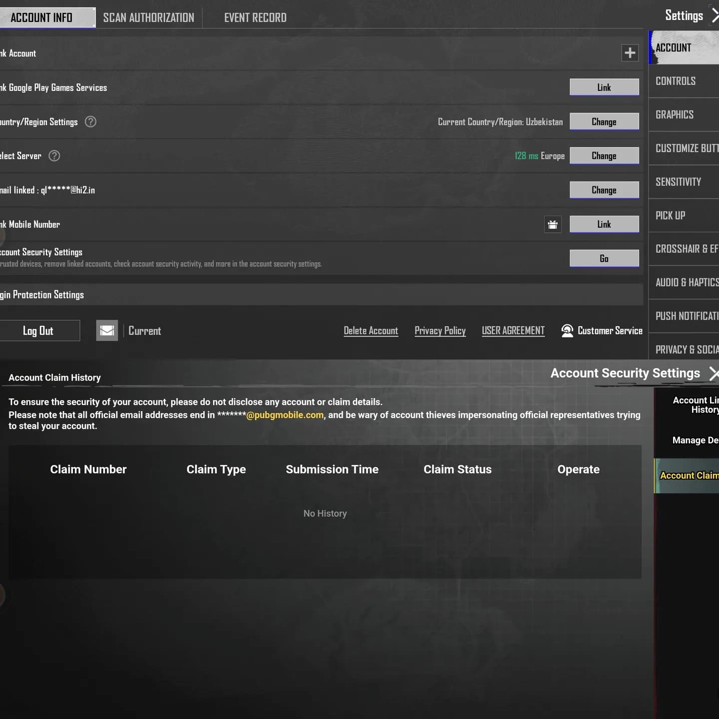Click the Claim Number column header

pyautogui.click(x=88, y=469)
